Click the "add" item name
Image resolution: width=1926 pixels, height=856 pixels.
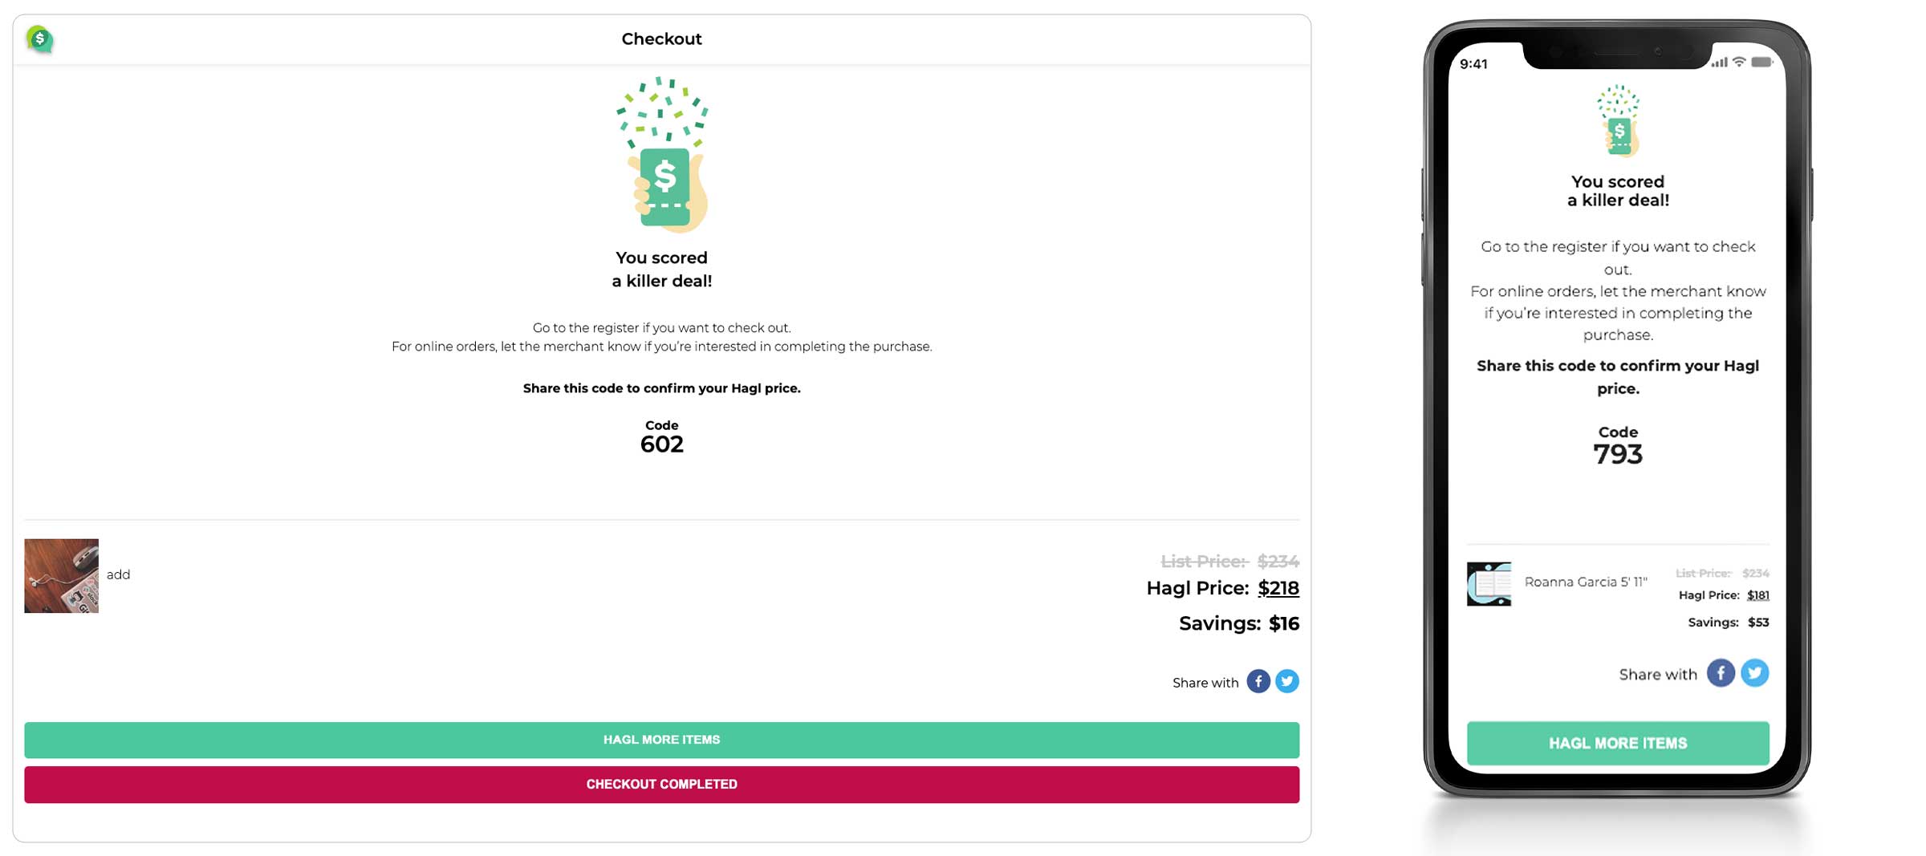click(118, 574)
